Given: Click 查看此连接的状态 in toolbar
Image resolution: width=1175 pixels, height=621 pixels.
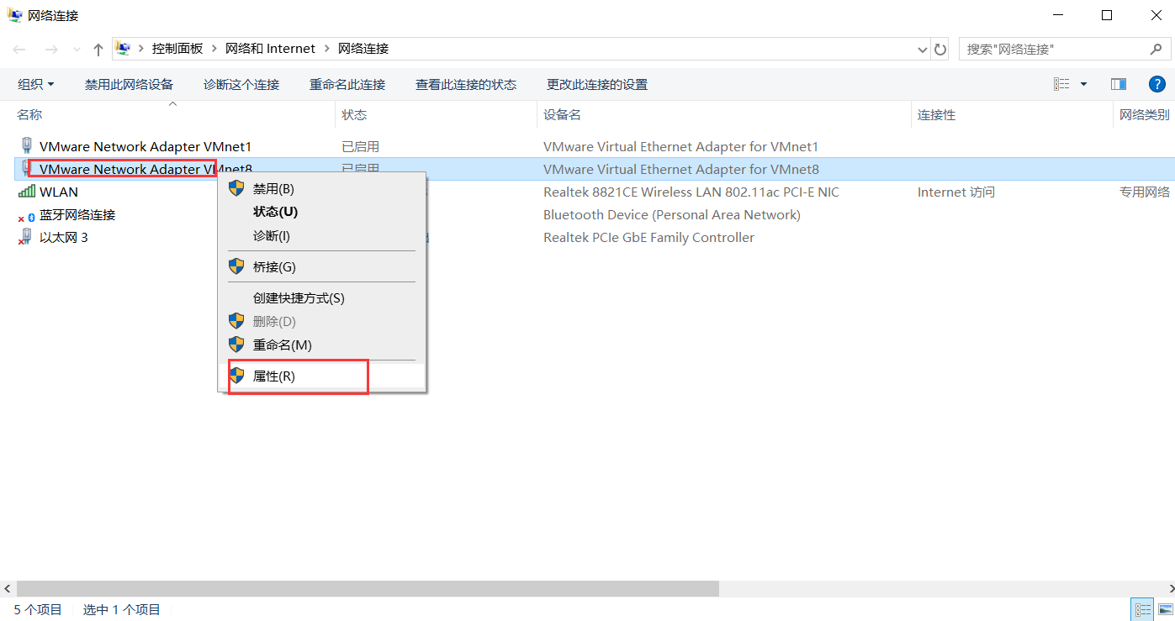Looking at the screenshot, I should (x=466, y=84).
